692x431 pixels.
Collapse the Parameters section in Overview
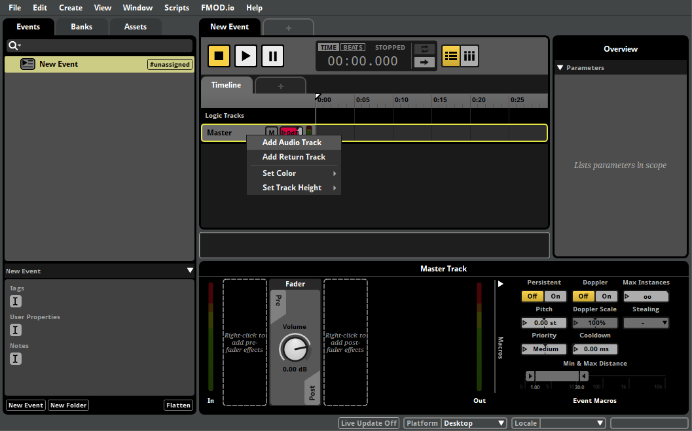point(560,67)
